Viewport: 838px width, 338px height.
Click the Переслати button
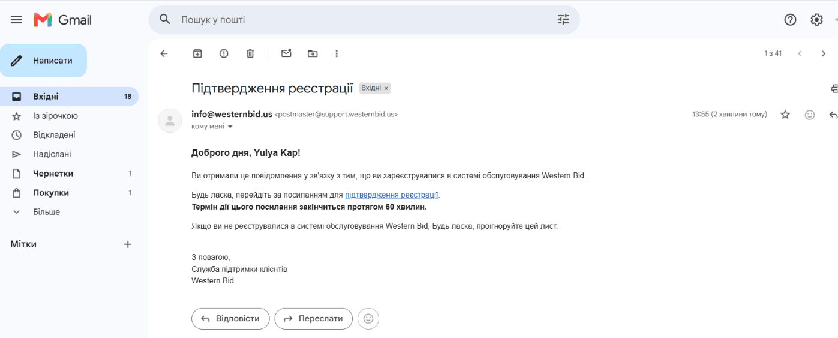click(313, 319)
